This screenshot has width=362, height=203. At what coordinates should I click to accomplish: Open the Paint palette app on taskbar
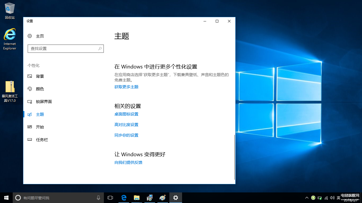pyautogui.click(x=162, y=198)
